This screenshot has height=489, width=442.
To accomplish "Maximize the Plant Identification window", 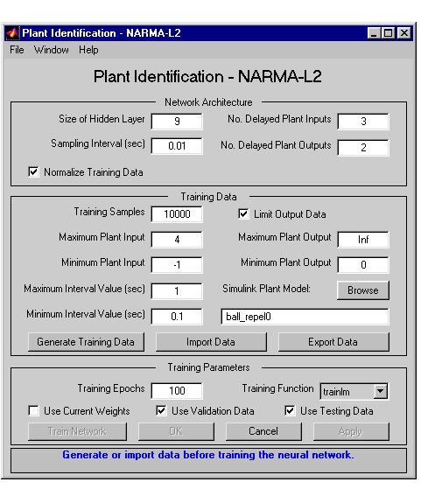I will 388,32.
